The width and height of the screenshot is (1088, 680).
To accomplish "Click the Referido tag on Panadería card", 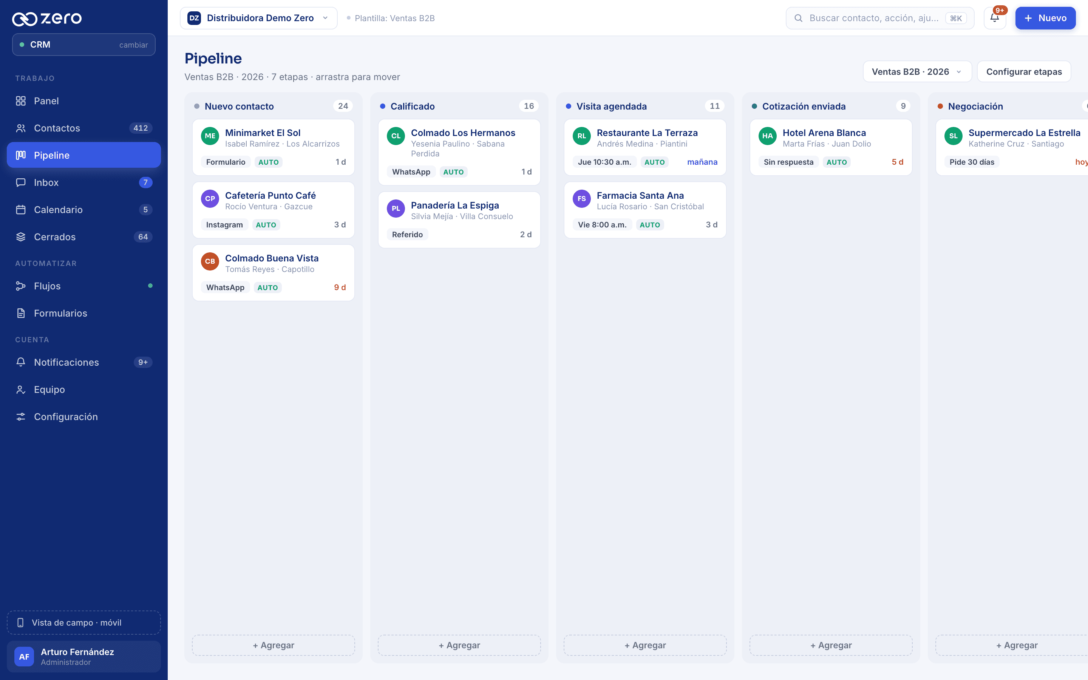I will tap(407, 234).
